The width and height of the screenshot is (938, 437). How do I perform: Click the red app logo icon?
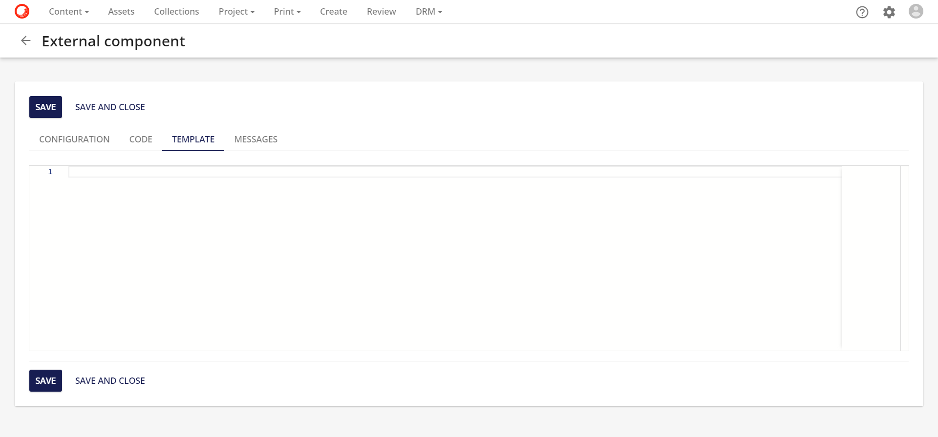(x=22, y=11)
